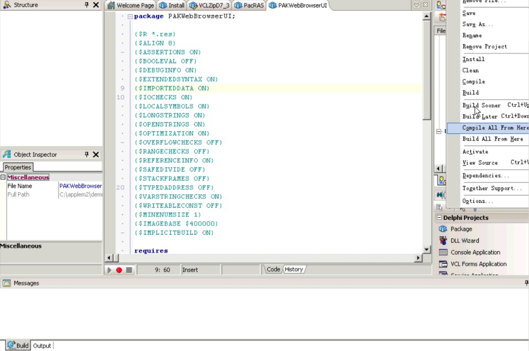Switch to the VCLZipD7_3 tab
This screenshot has height=351, width=529.
click(209, 6)
